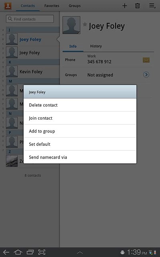Screen dimensions: 160x257
Task: Select Delete contact from the popup menu
Action: (80, 105)
